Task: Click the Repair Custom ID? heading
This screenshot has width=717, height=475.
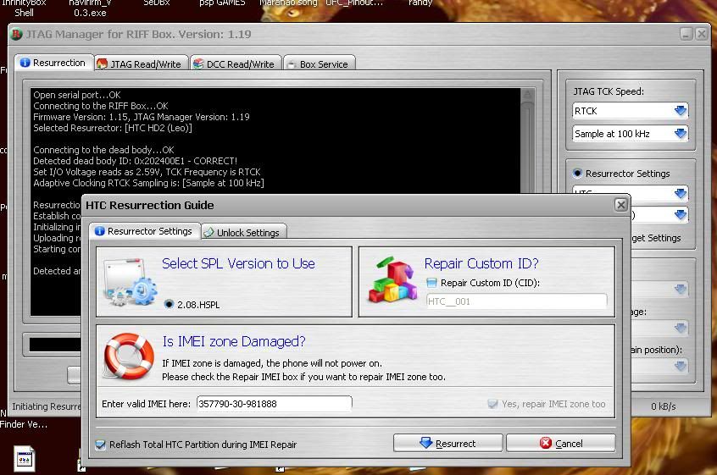Action: [x=481, y=263]
